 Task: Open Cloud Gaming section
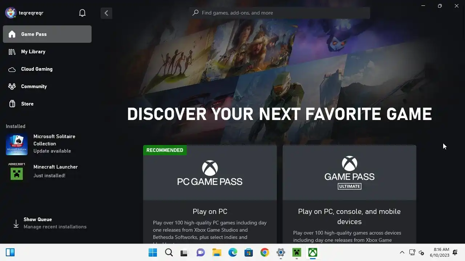pos(37,69)
